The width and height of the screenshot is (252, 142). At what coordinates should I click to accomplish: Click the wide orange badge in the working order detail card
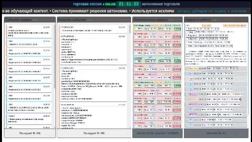tap(234, 25)
